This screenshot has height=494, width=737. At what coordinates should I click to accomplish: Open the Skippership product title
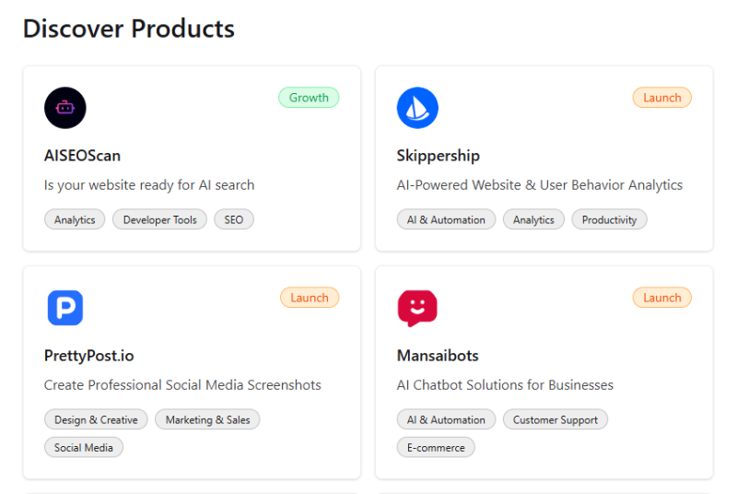click(x=439, y=156)
